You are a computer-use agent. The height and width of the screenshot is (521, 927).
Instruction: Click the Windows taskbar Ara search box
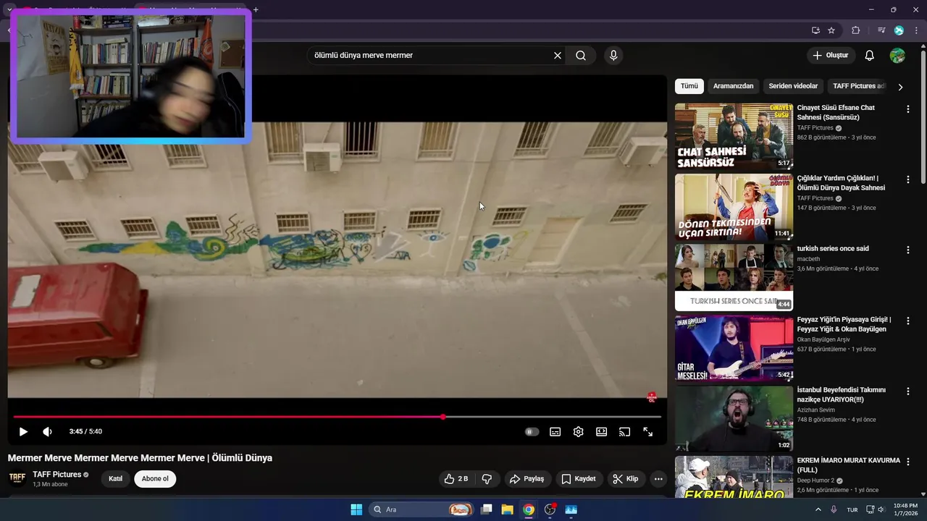tap(423, 509)
